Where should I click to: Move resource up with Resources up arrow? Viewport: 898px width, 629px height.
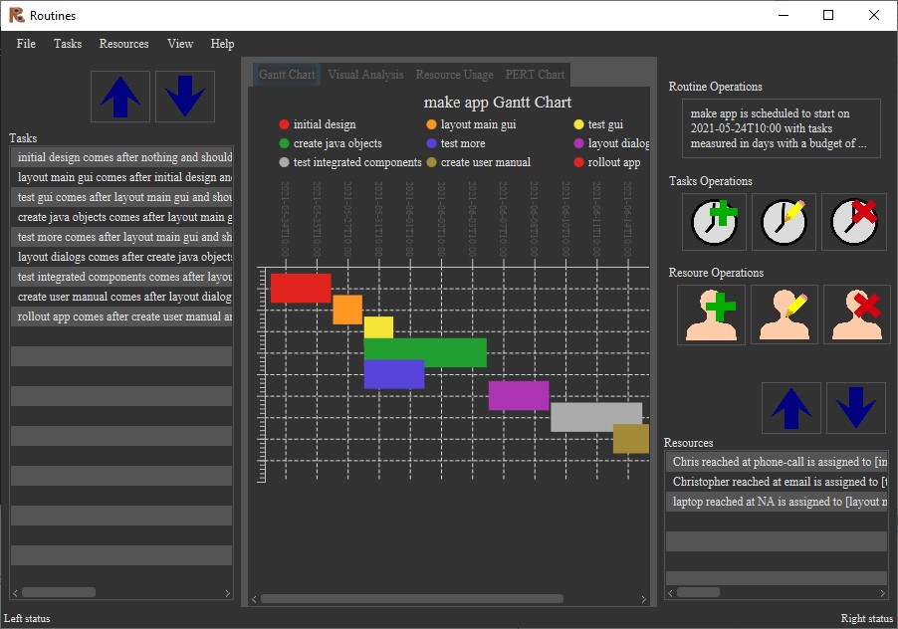coord(791,408)
